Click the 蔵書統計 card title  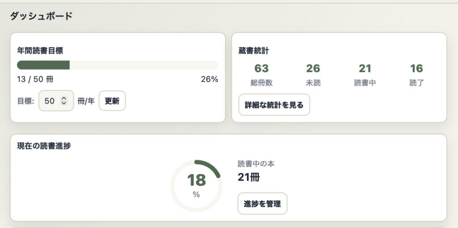pos(254,50)
